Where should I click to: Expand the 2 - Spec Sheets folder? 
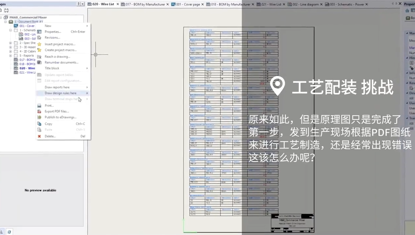[x=11, y=43]
